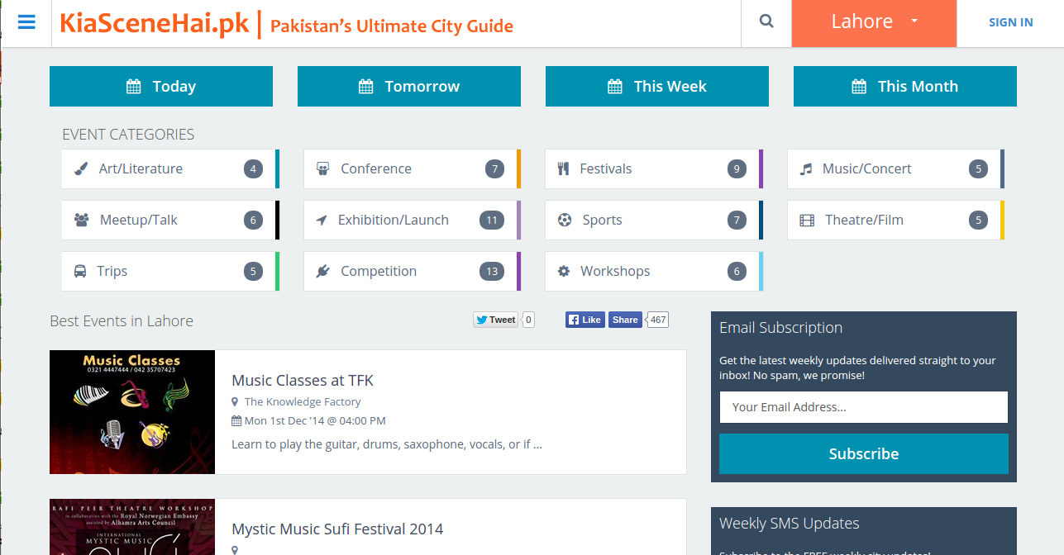
Task: Show events for This Month
Action: [x=905, y=87]
